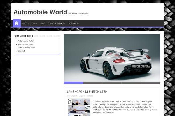The image size is (175, 116).
Task: Open the CARS dropdown menu
Action: (25, 23)
